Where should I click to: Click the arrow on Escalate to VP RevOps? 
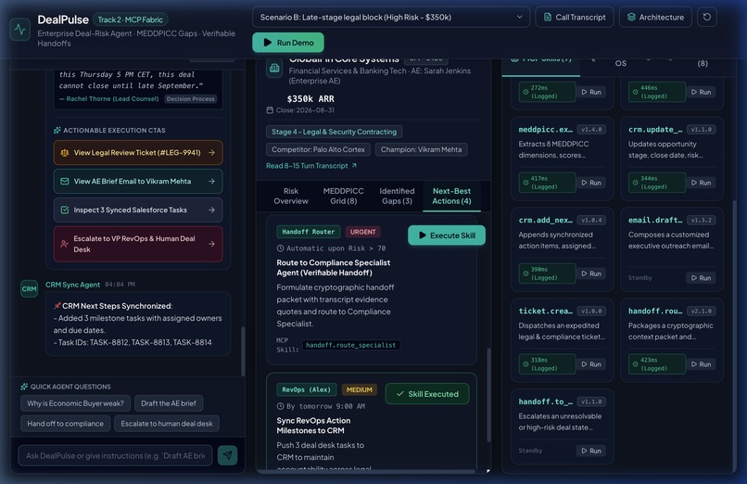click(211, 244)
